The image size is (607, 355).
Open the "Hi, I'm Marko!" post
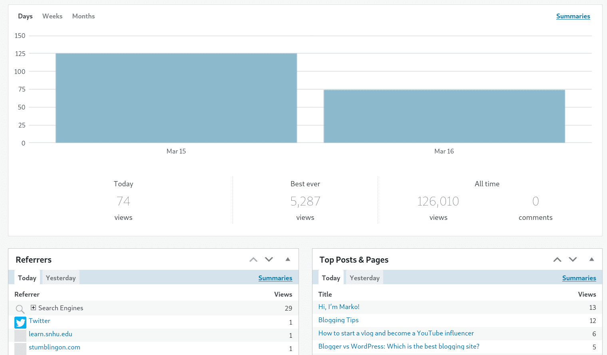tap(338, 307)
